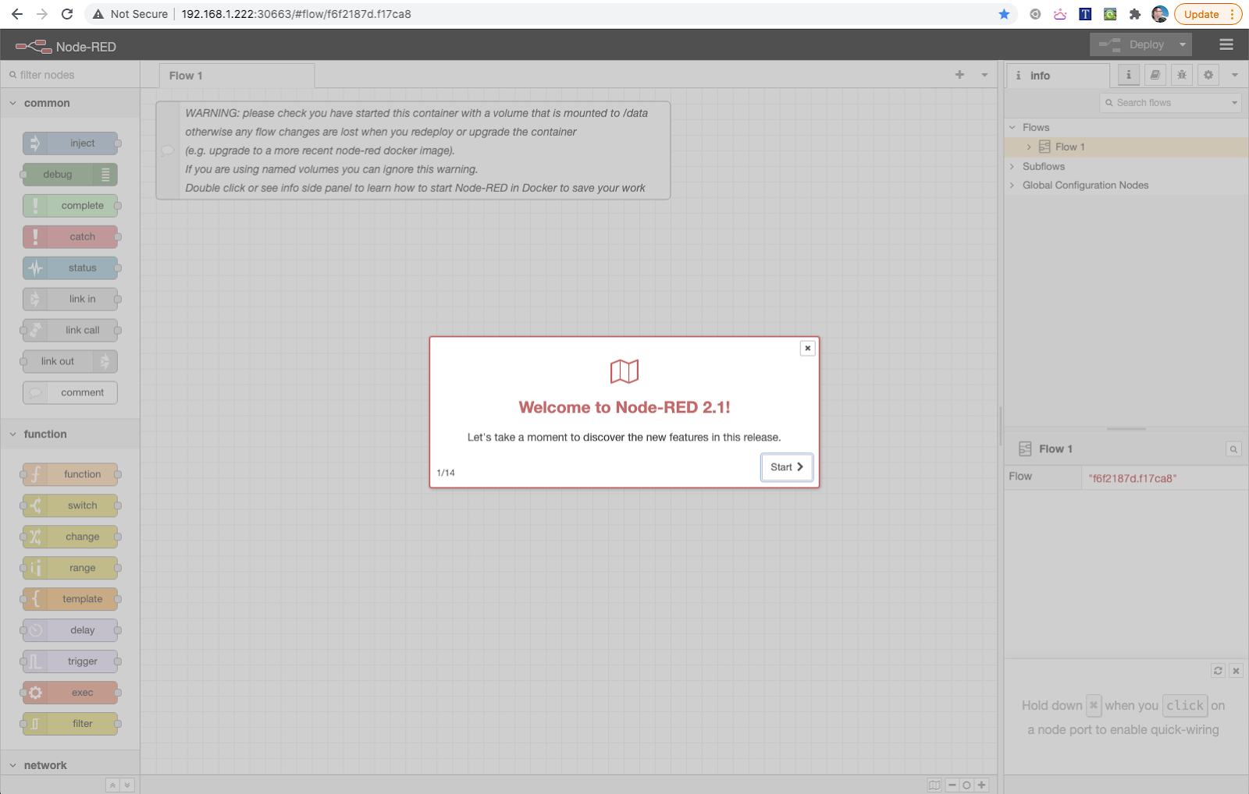Pick the complete node

coord(70,206)
